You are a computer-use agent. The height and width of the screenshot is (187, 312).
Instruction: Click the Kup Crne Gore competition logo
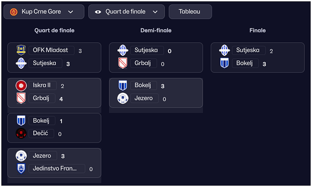pos(14,11)
